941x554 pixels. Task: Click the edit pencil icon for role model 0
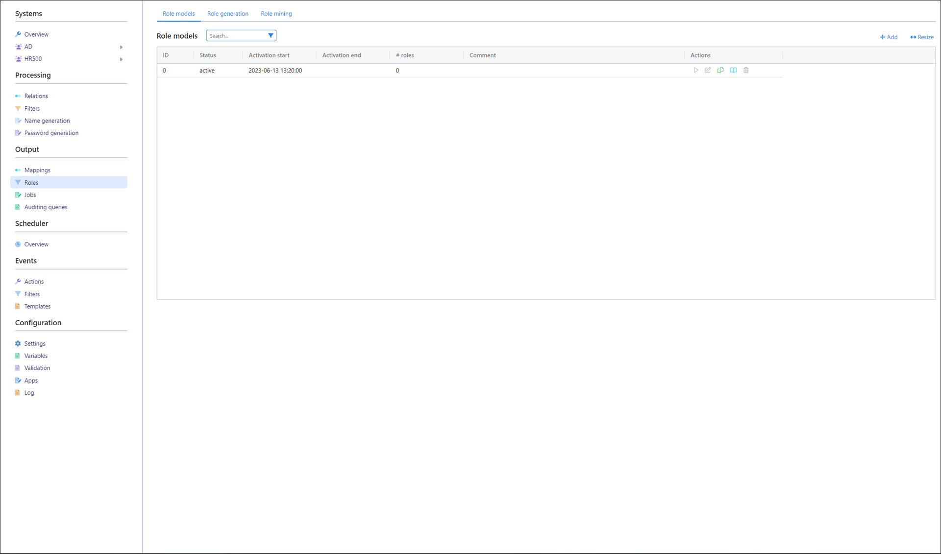pos(708,70)
